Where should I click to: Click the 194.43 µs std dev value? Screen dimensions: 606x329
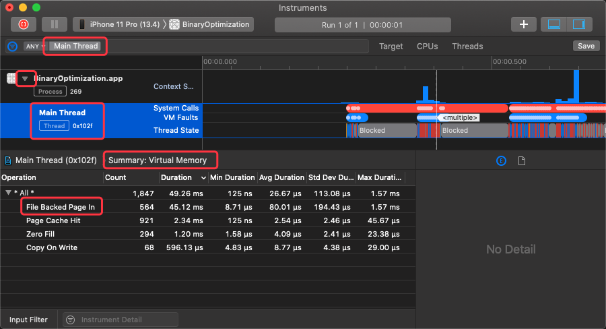click(332, 207)
